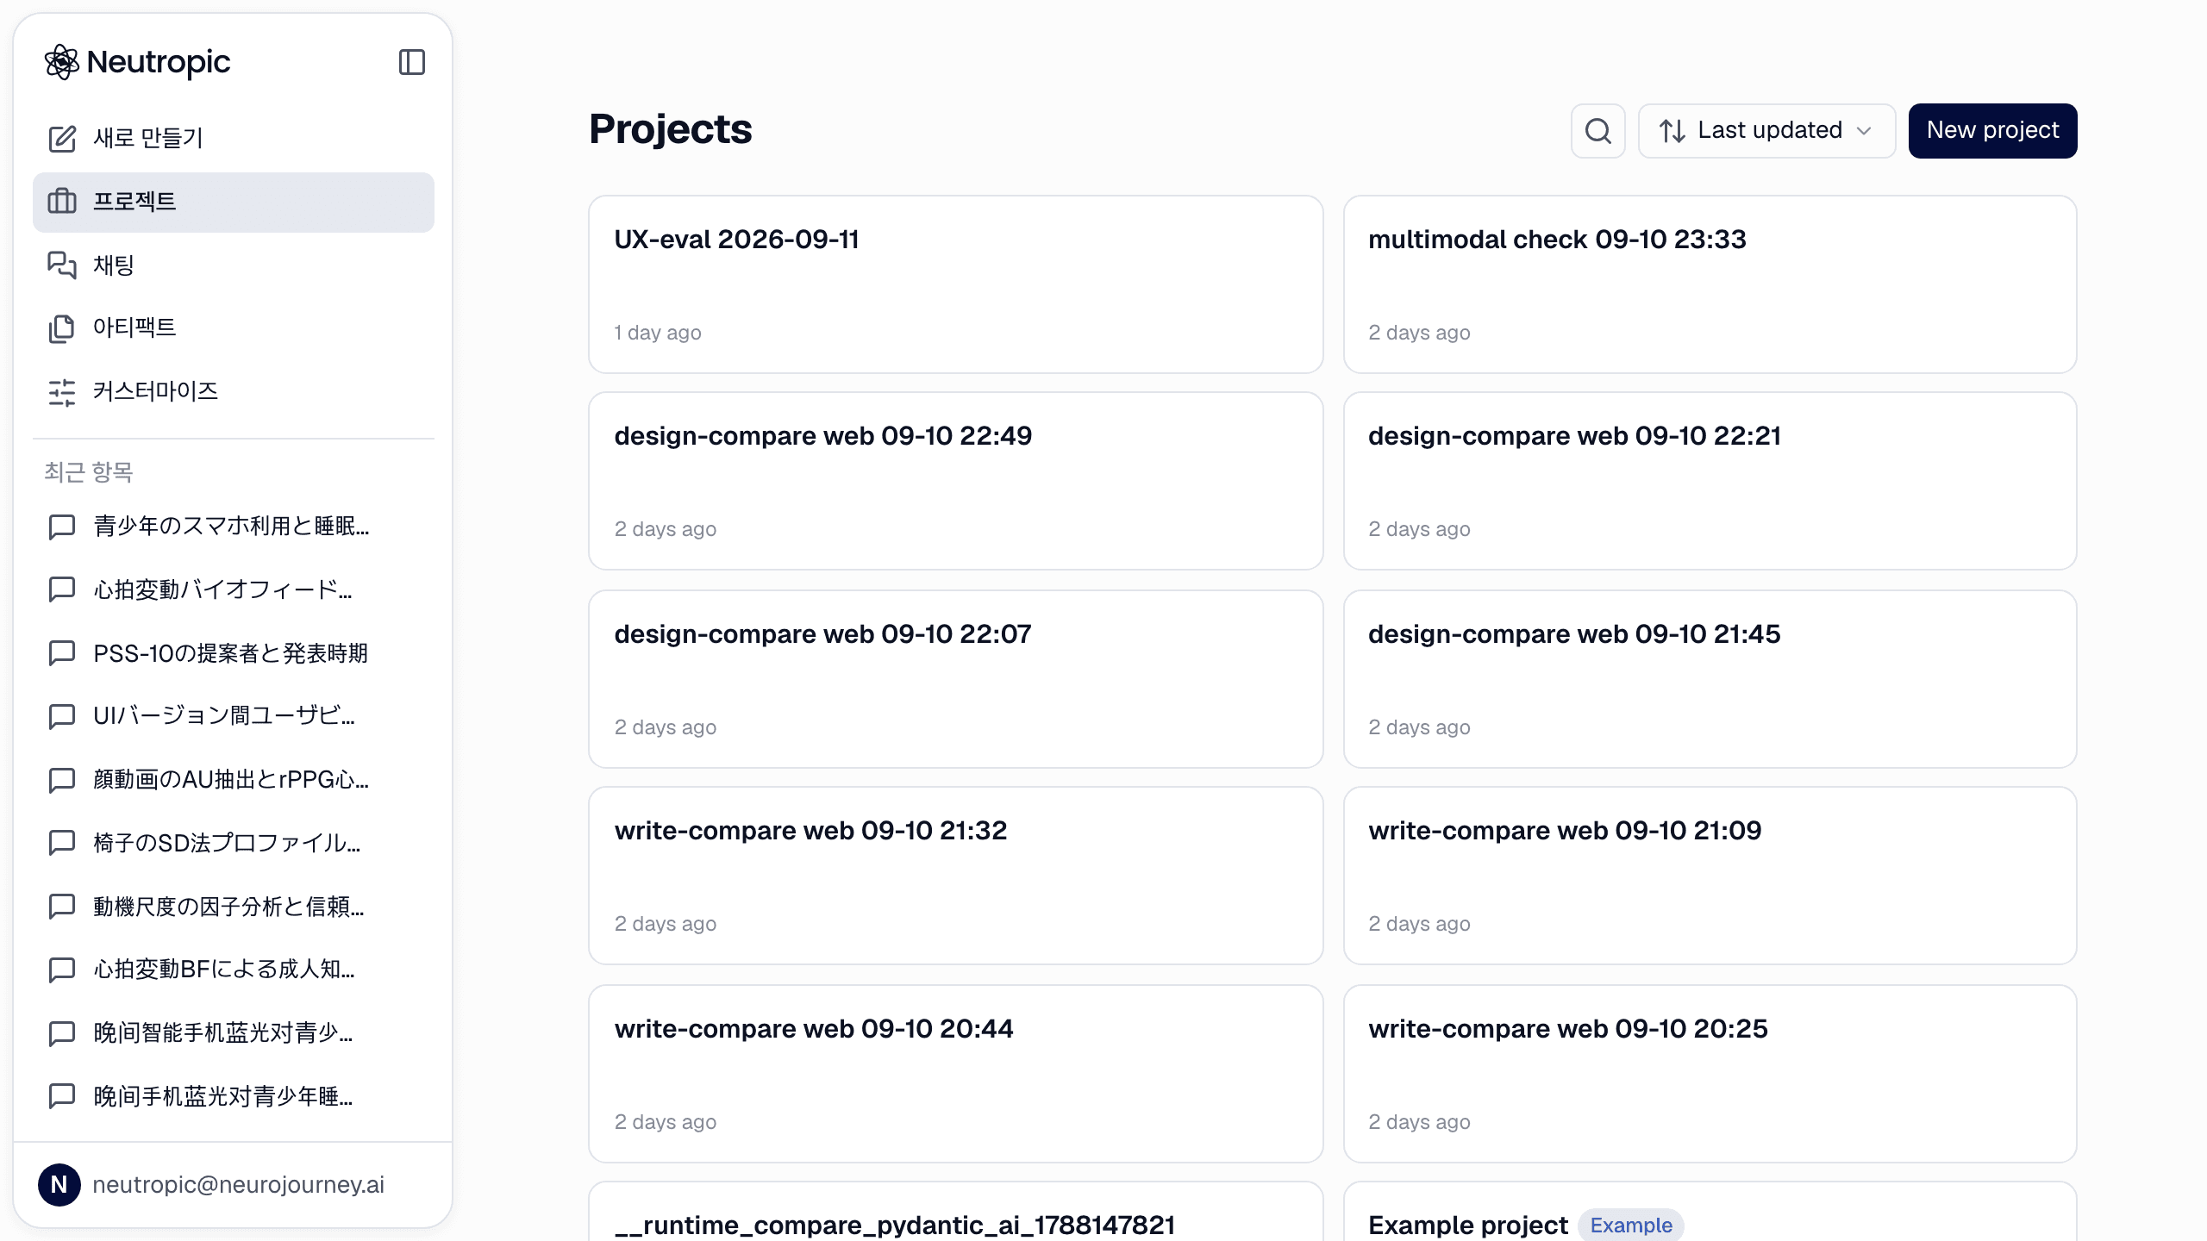Click the 프로젝트 briefcase icon

pos(62,202)
